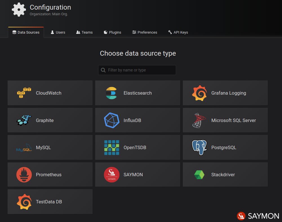Viewport: 282px width, 222px height.
Task: Click the Graphite hexagons icon
Action: (x=24, y=120)
